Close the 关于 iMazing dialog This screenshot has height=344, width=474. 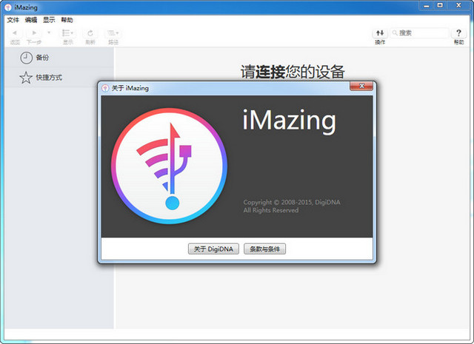tap(361, 86)
